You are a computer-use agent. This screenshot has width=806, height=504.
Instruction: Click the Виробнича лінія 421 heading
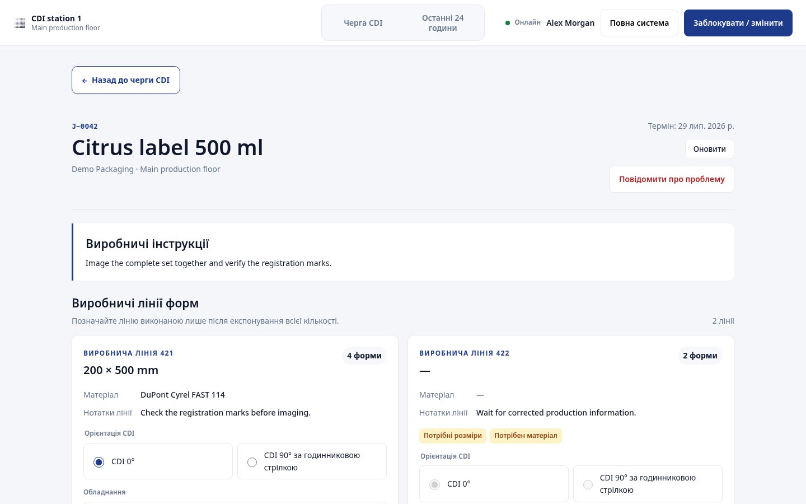pos(128,353)
